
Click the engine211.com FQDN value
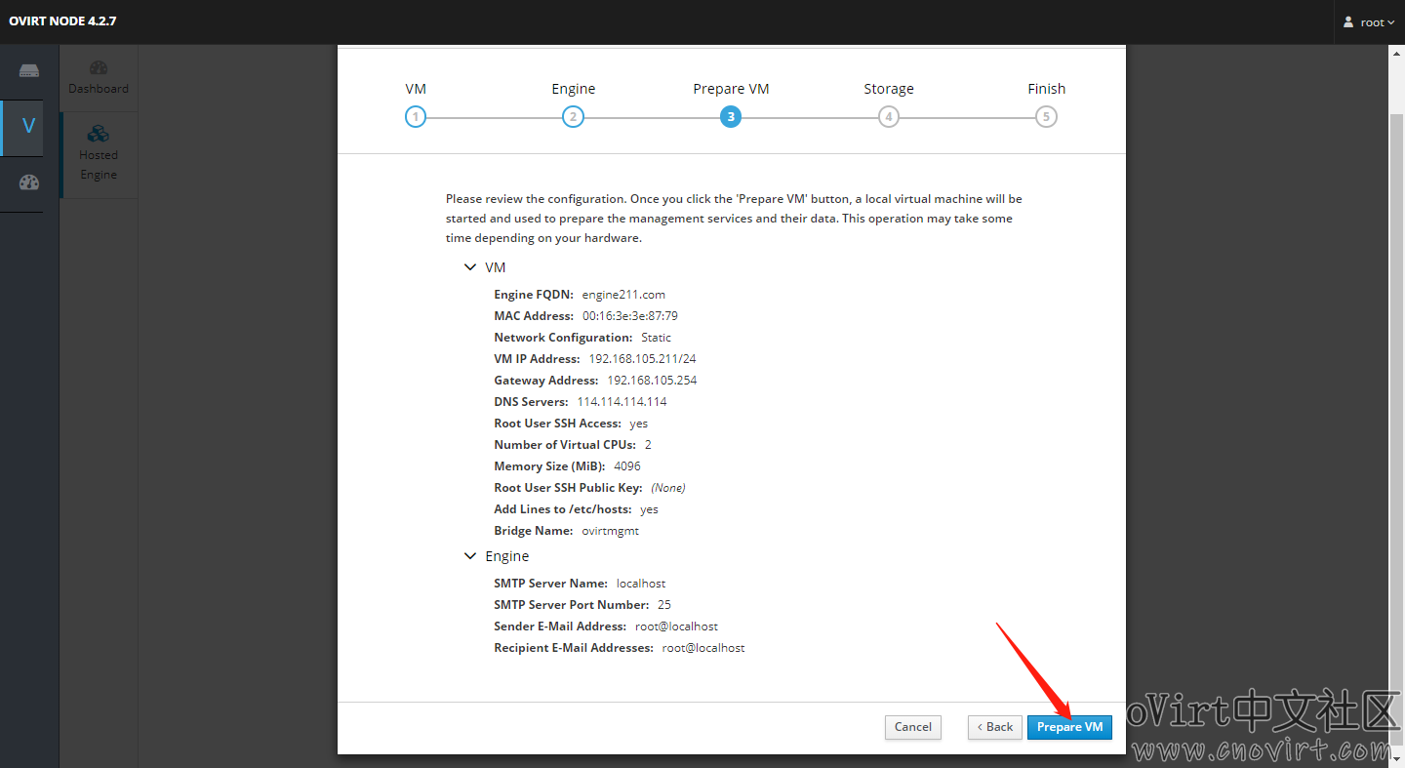(623, 295)
